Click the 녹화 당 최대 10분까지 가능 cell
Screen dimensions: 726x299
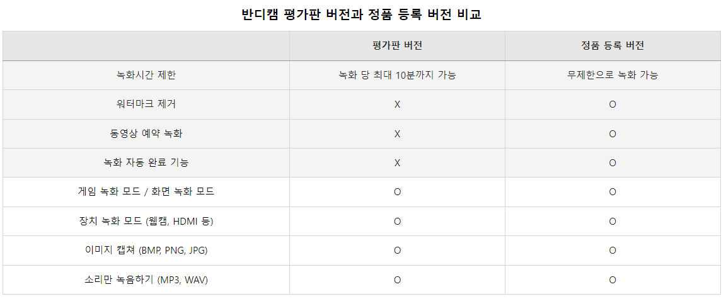click(x=397, y=76)
